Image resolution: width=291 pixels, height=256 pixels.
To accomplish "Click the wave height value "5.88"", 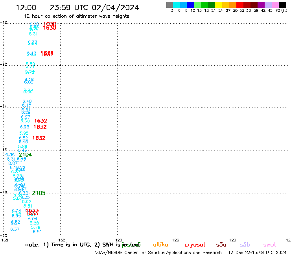I will pyautogui.click(x=34, y=223).
